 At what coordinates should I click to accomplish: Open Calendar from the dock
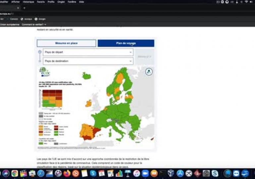(x=102, y=173)
